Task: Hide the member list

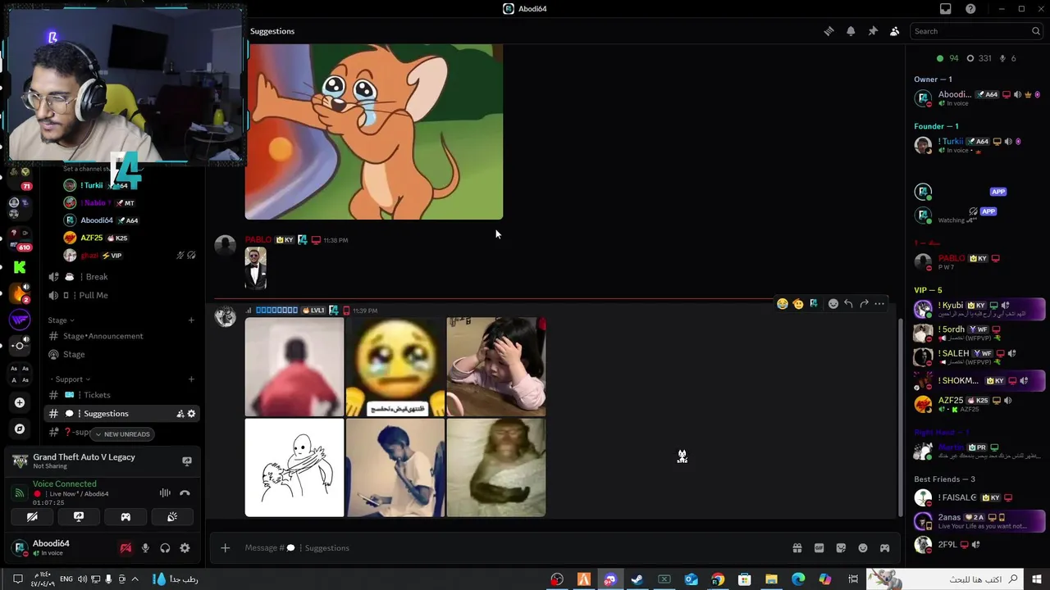Action: click(x=894, y=31)
